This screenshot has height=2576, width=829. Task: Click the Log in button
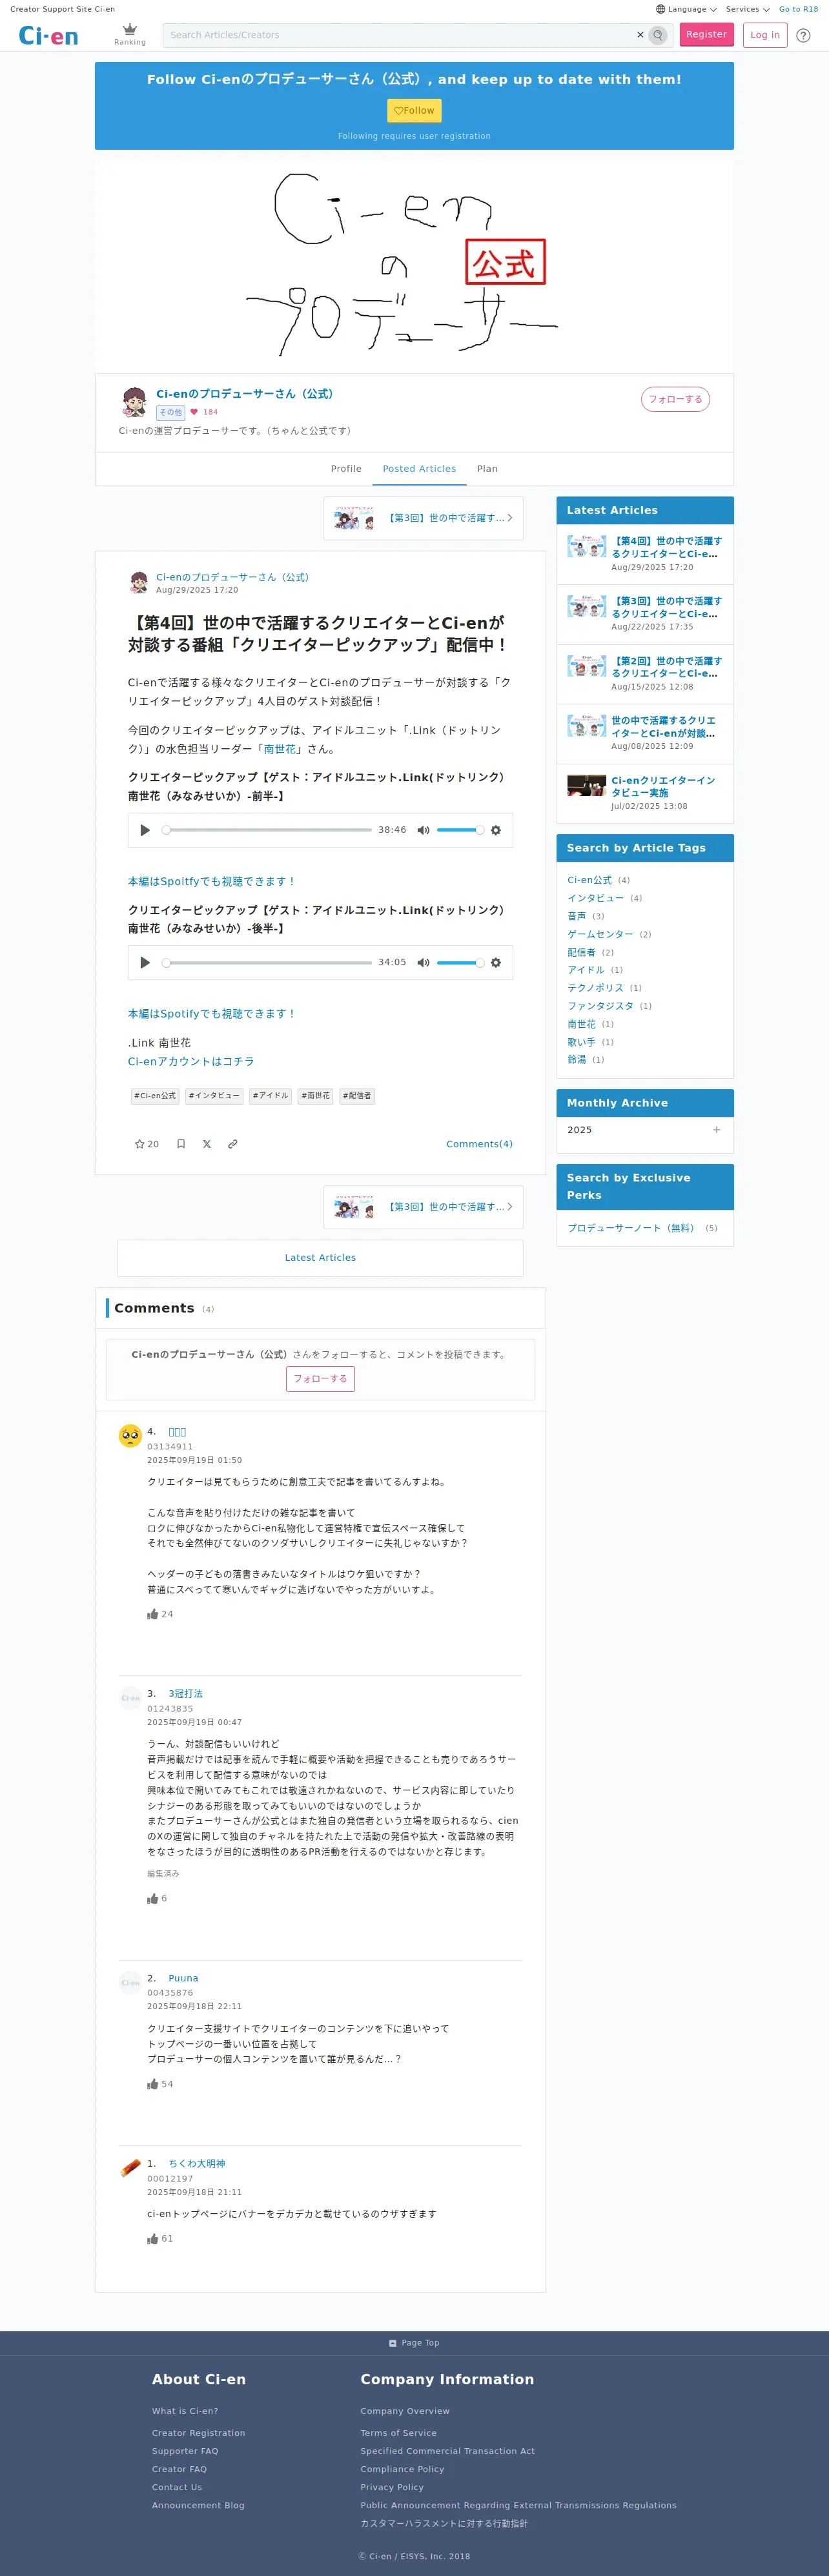[x=765, y=35]
